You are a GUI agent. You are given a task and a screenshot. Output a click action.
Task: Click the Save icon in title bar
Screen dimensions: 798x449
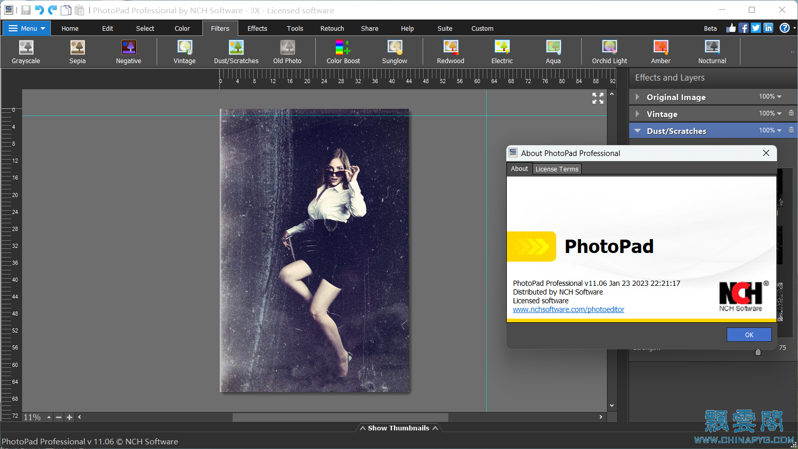[x=26, y=10]
